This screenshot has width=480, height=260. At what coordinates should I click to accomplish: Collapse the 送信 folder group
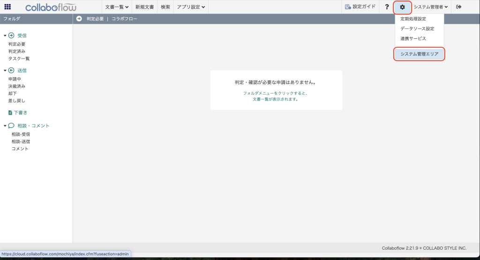[x=5, y=71]
